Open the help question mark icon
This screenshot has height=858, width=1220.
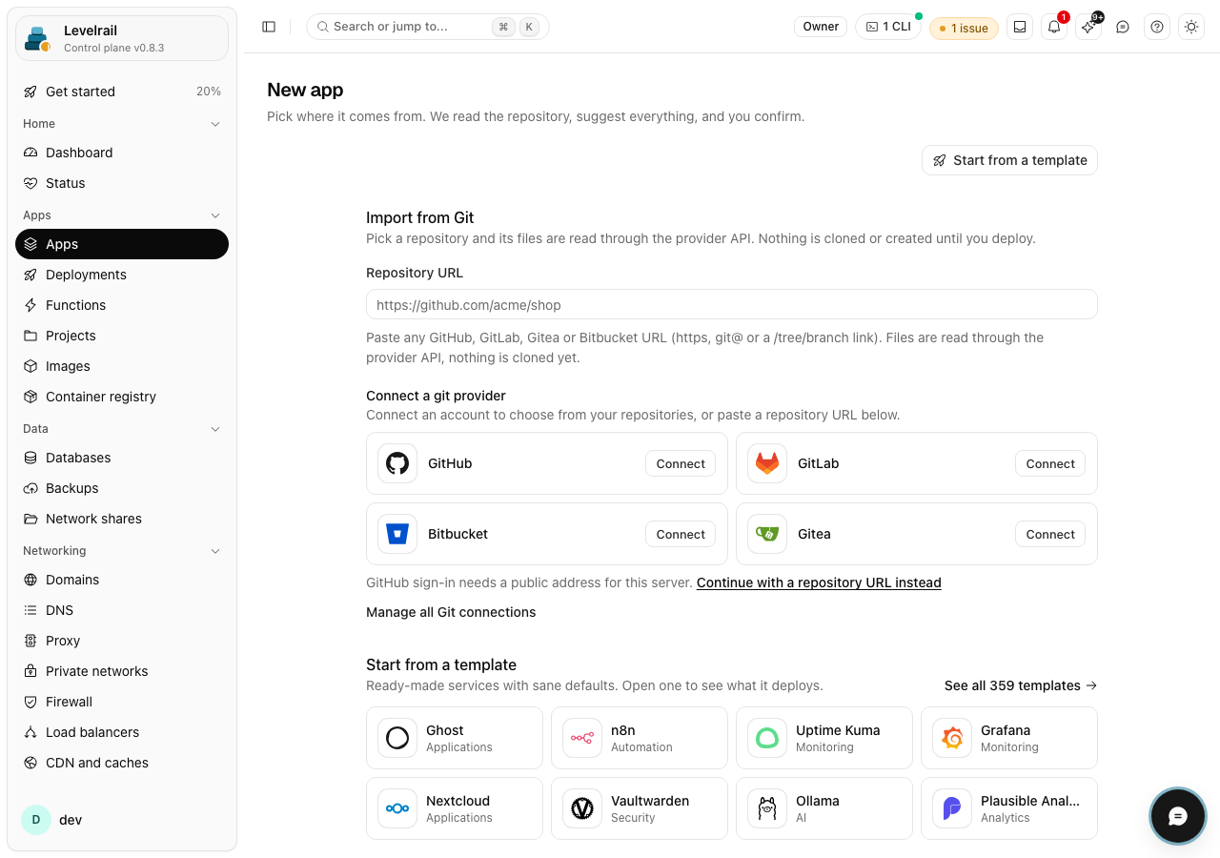tap(1157, 27)
